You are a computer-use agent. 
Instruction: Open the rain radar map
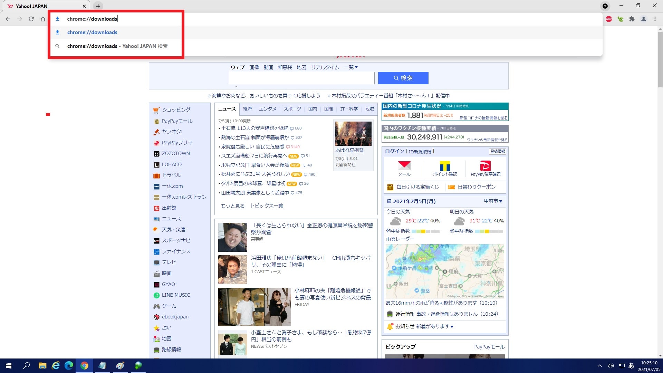(x=445, y=271)
